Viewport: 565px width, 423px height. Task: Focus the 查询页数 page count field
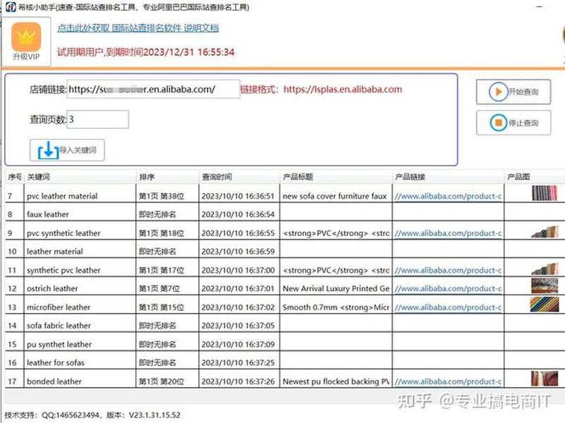tap(97, 119)
